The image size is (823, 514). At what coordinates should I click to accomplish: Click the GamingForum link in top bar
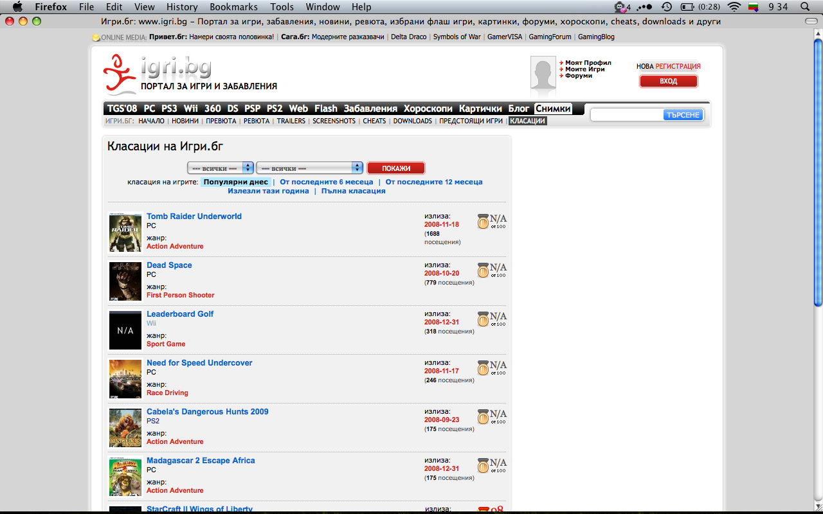(x=550, y=37)
